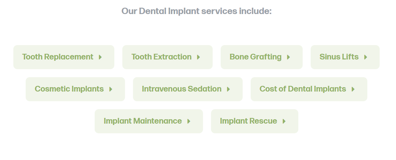Open the Implant Rescue service
This screenshot has height=160, width=396.
click(255, 121)
